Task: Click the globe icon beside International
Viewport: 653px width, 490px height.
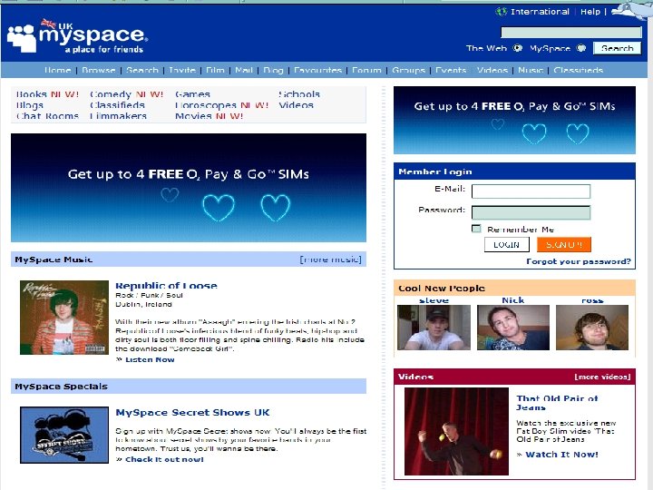Action: pyautogui.click(x=501, y=12)
